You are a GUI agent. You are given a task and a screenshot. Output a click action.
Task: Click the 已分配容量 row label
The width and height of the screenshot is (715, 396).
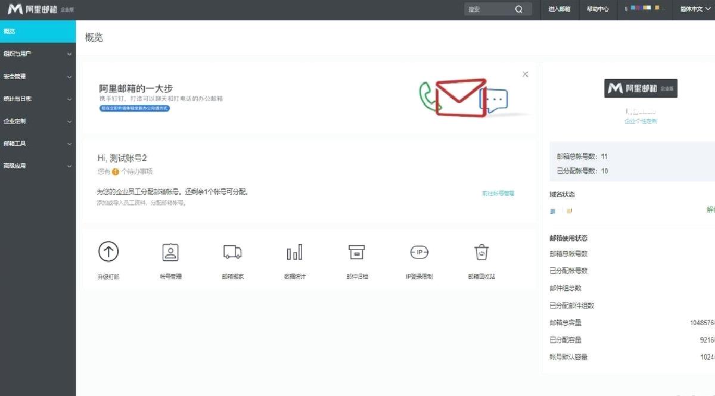(565, 340)
